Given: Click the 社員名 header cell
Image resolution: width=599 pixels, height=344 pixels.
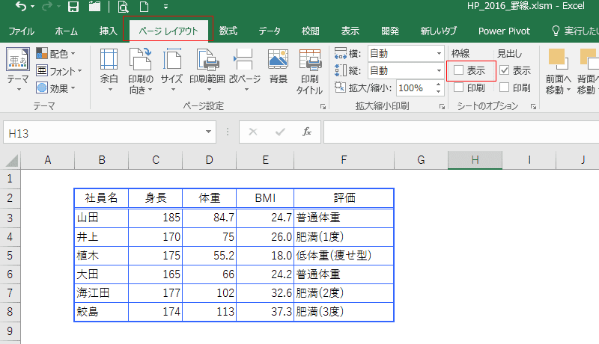Looking at the screenshot, I should pyautogui.click(x=102, y=198).
